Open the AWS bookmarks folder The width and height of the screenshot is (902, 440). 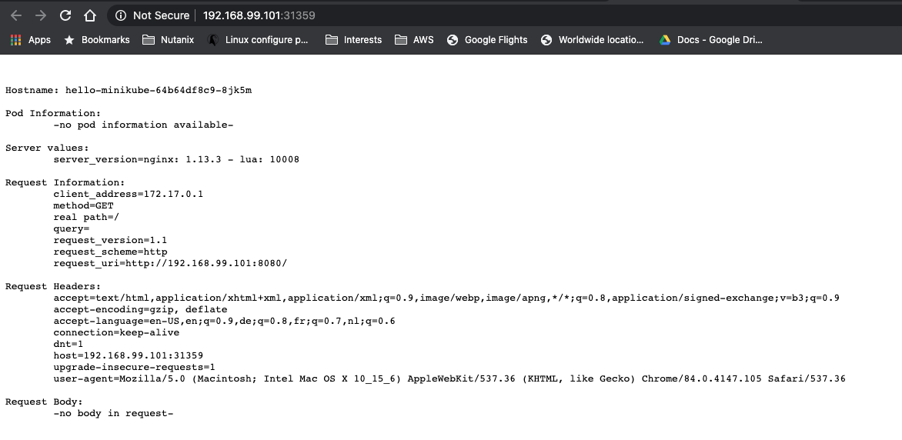click(x=414, y=40)
